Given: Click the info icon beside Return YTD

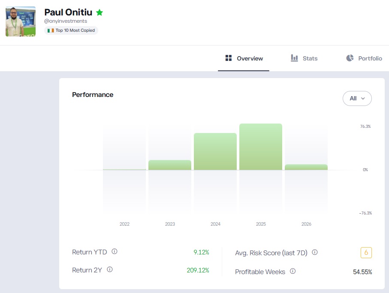Looking at the screenshot, I should 115,252.
